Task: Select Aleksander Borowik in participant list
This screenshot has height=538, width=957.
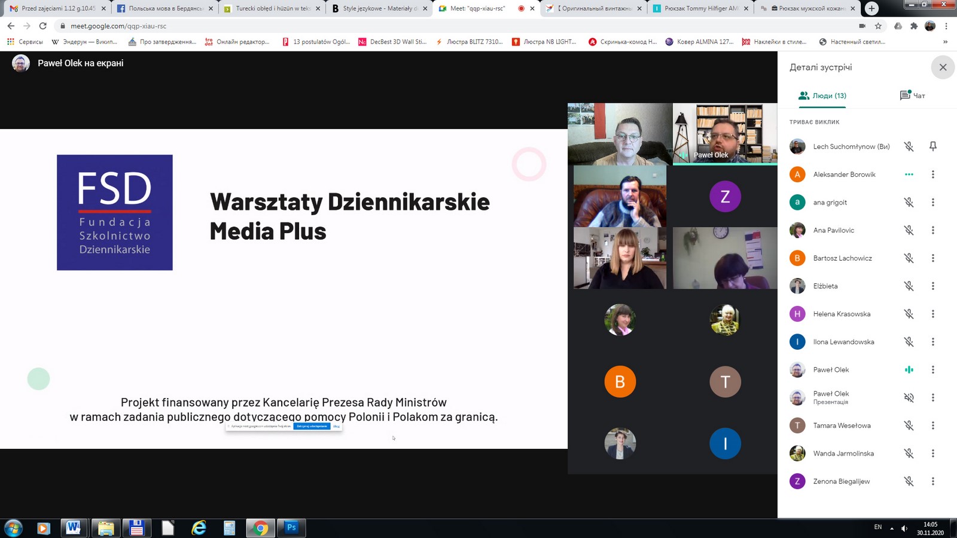Action: tap(844, 175)
